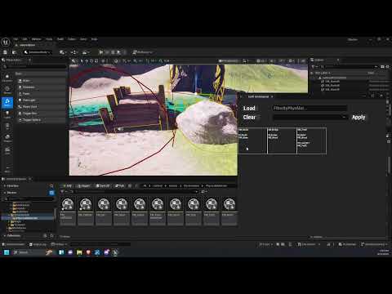Viewport: 392px width, 294px height.
Task: Click the Save All button
Action: tap(103, 185)
